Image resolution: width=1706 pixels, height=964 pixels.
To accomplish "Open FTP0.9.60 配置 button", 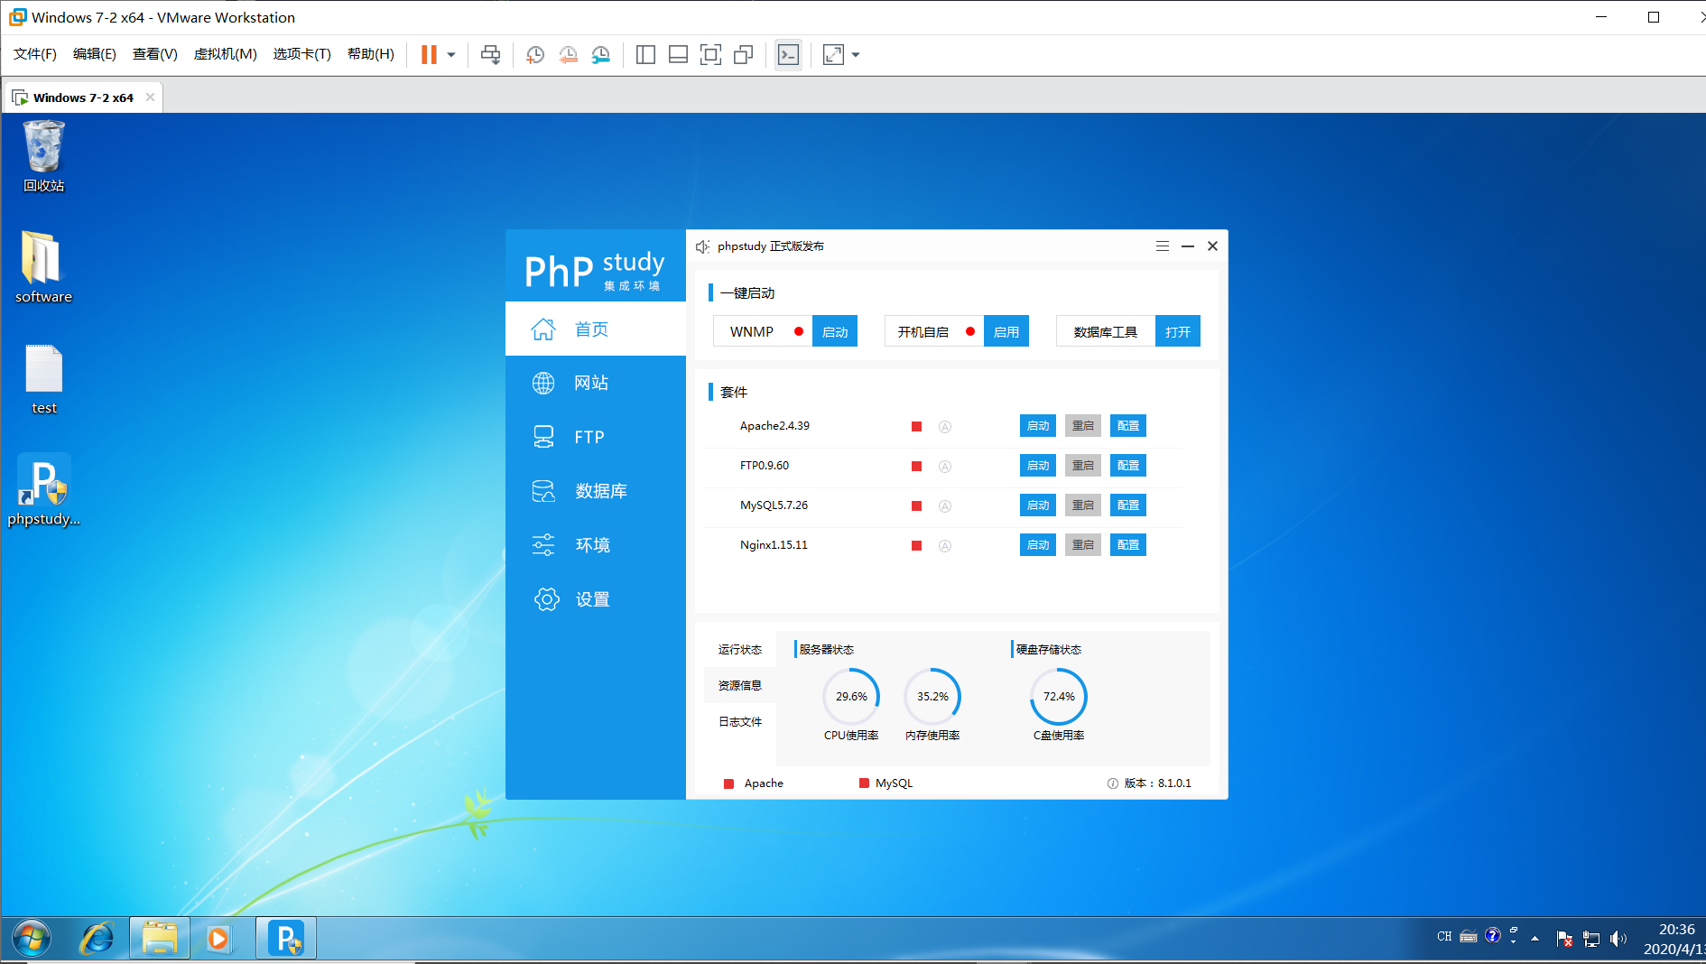I will [1128, 466].
